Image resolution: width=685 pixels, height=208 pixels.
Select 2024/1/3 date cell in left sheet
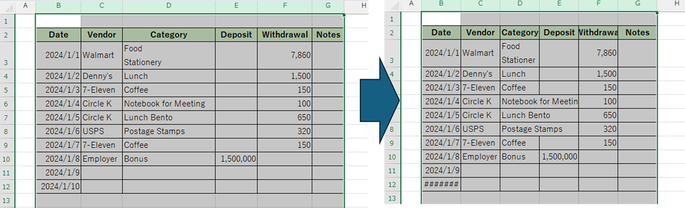[x=58, y=90]
